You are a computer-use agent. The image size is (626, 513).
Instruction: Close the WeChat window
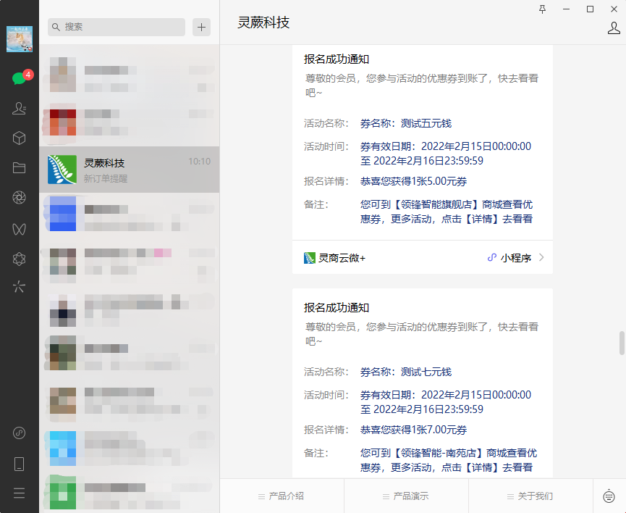[614, 9]
